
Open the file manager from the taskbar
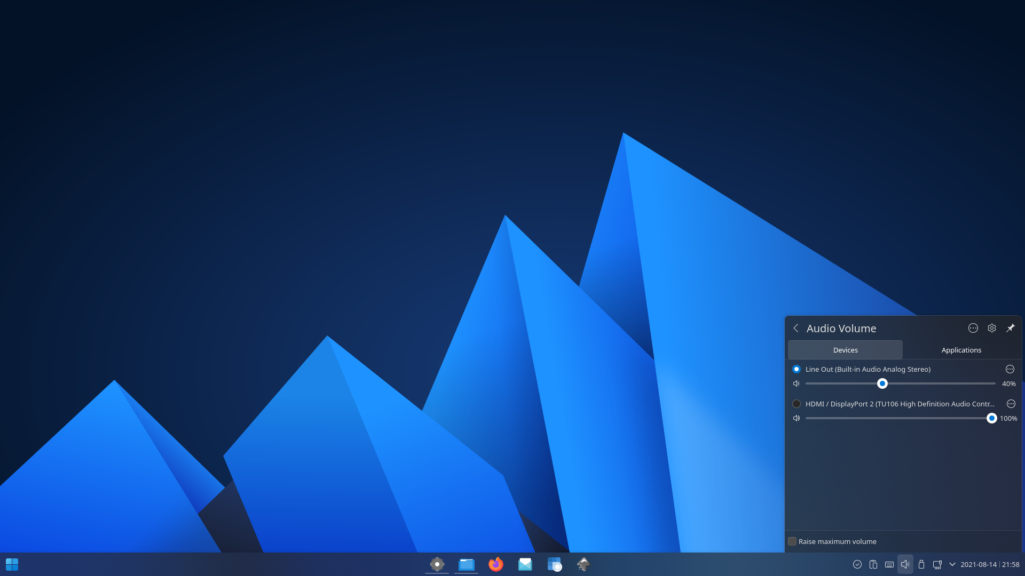pyautogui.click(x=467, y=564)
